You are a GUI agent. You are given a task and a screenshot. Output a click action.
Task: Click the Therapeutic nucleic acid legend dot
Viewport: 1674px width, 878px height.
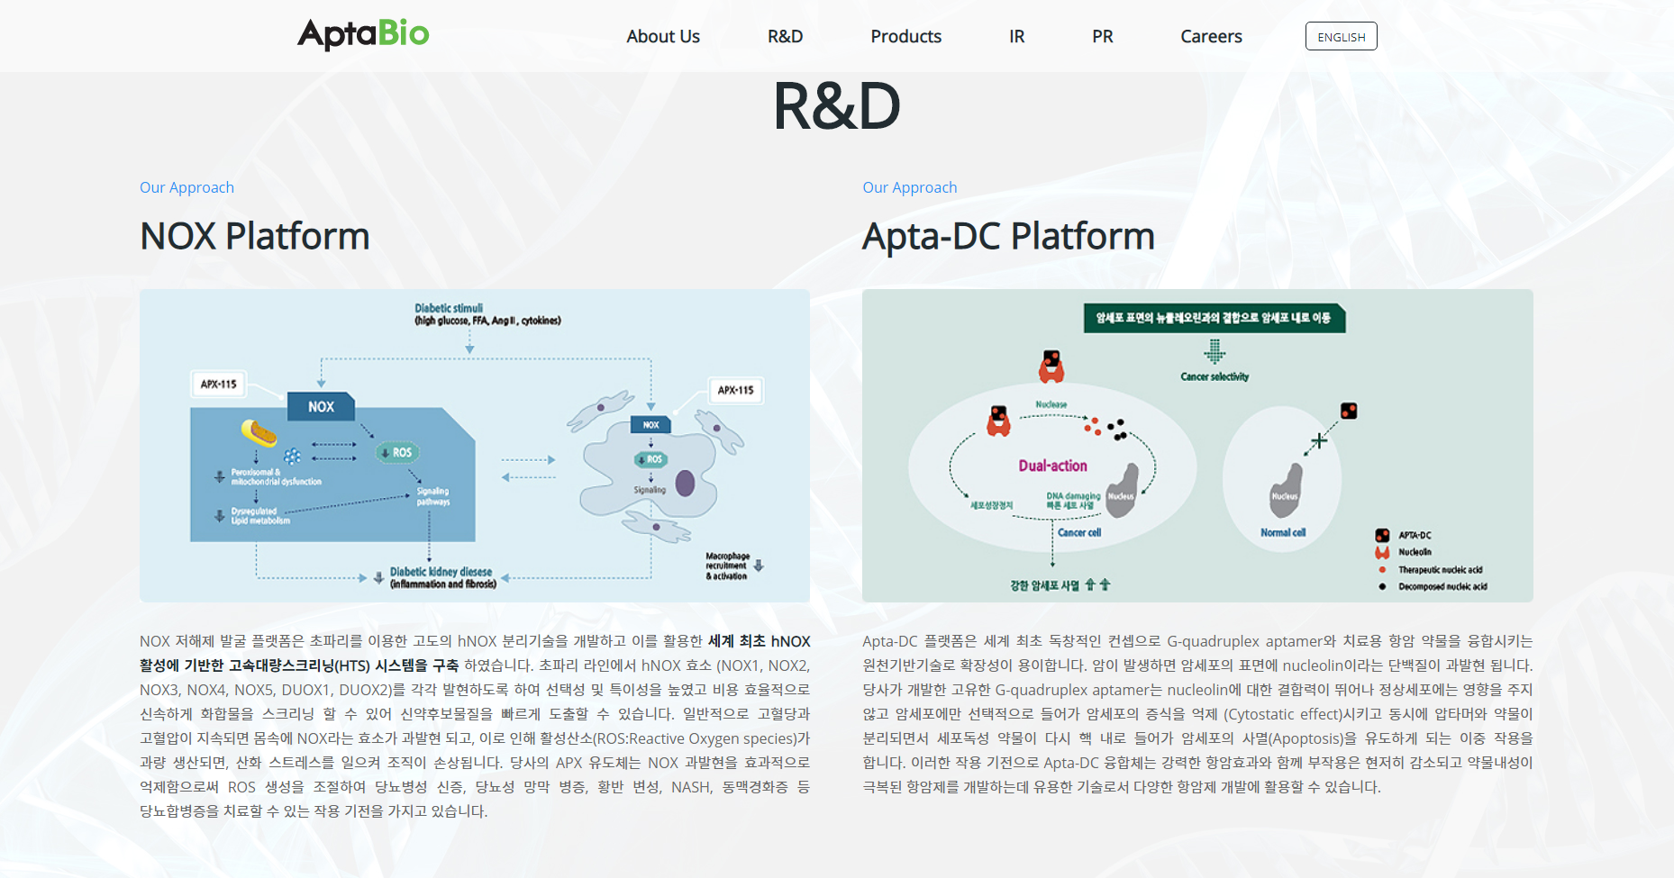pyautogui.click(x=1382, y=569)
